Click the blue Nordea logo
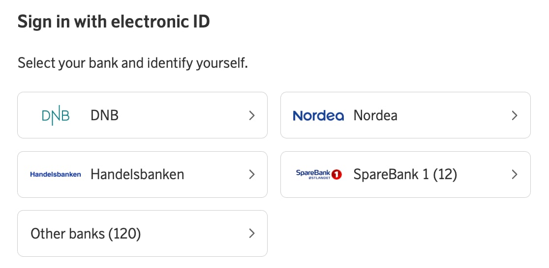The height and width of the screenshot is (268, 549). (318, 116)
